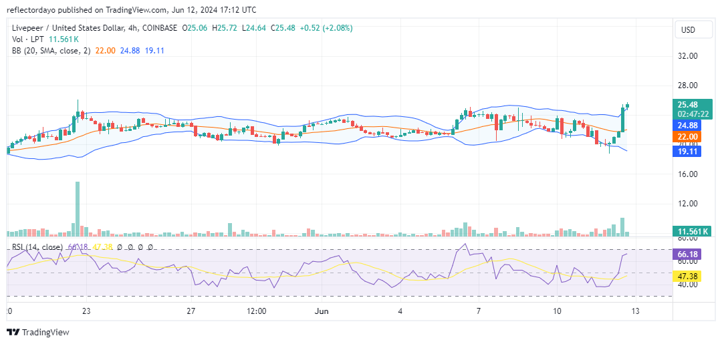
Task: Click the purple 66.18 RSI axis tag
Action: (x=686, y=253)
